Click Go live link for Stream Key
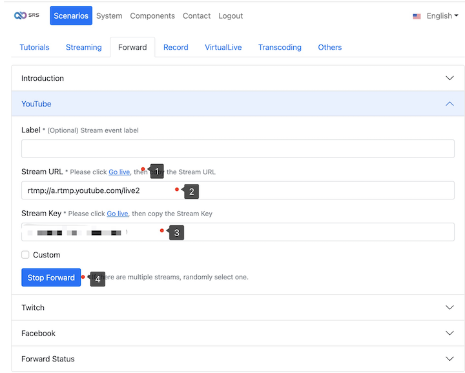Image resolution: width=465 pixels, height=373 pixels. pos(118,214)
